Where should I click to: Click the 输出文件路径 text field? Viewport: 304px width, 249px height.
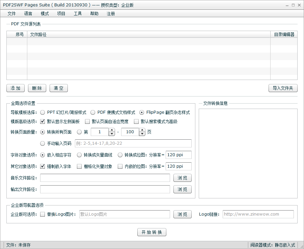point(105,189)
